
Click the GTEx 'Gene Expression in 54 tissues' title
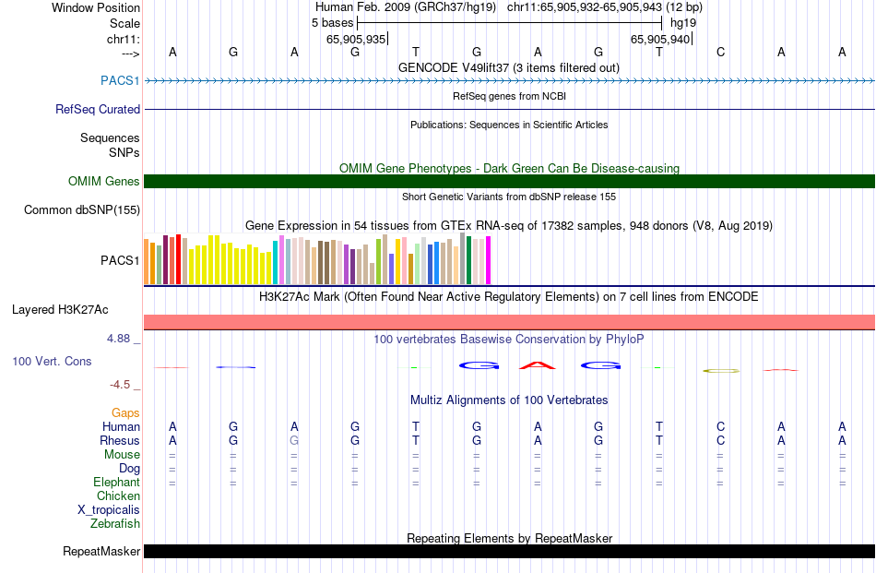click(509, 226)
